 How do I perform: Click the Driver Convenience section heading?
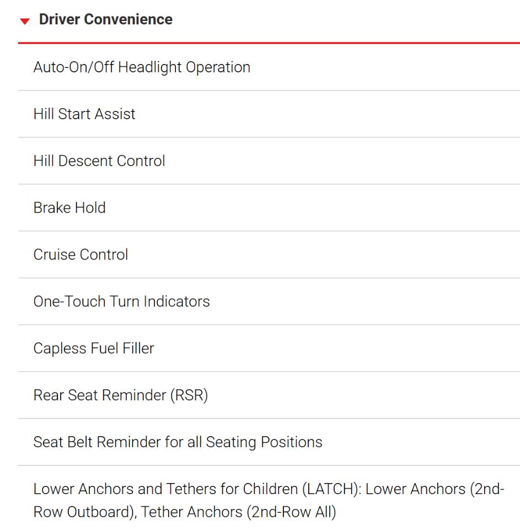click(106, 19)
